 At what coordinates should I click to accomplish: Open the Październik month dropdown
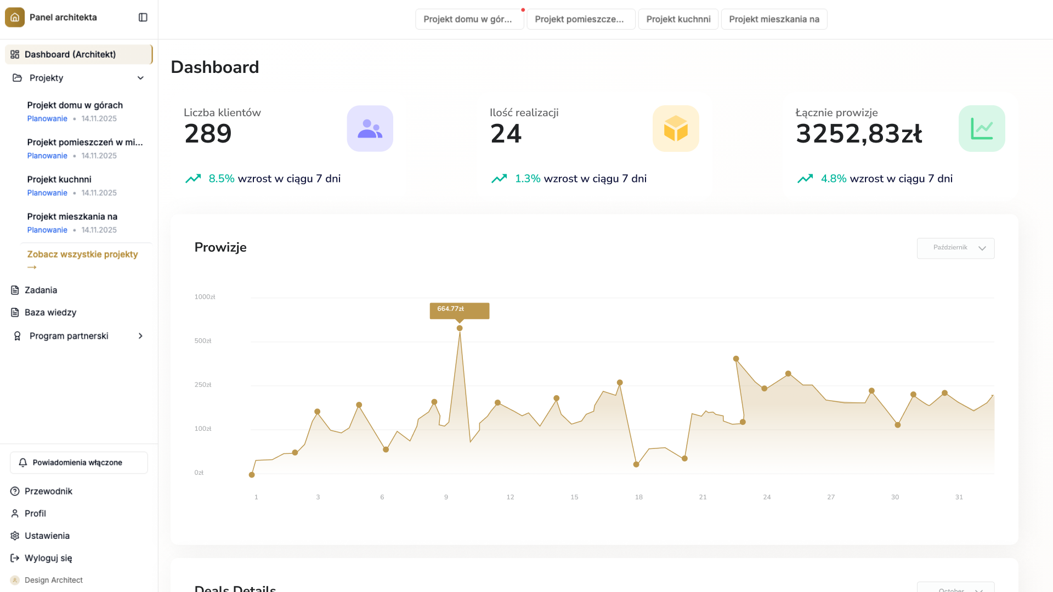click(x=955, y=248)
